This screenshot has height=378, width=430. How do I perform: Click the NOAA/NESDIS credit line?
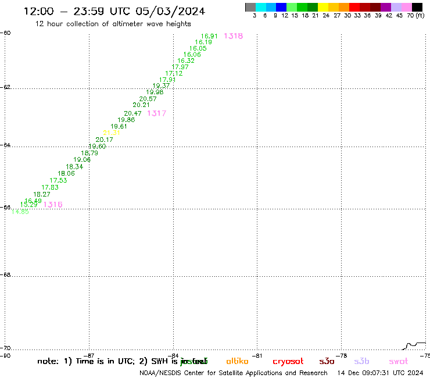(234, 373)
